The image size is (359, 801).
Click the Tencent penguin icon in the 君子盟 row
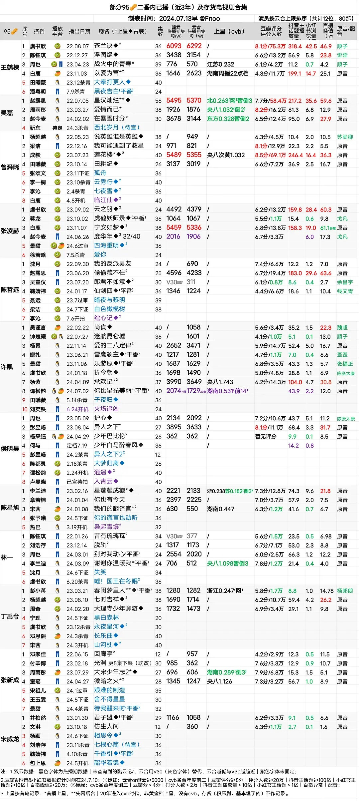tap(58, 718)
